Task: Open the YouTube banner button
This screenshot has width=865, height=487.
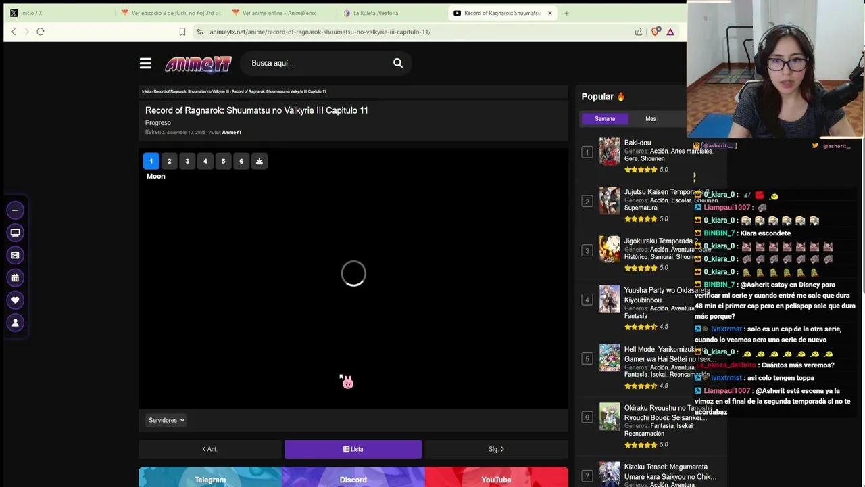Action: (x=496, y=478)
